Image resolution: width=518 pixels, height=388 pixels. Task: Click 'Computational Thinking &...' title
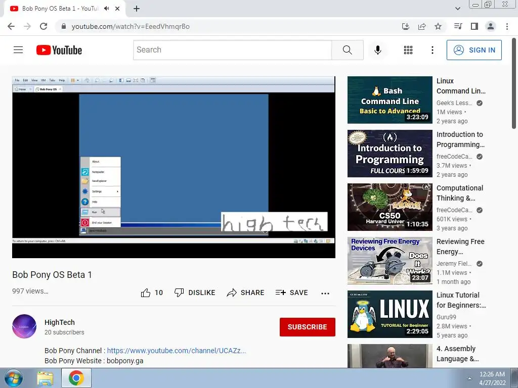459,193
